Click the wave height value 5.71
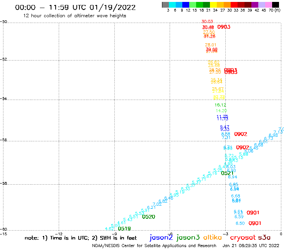The width and height of the screenshot is (284, 249). pyautogui.click(x=201, y=179)
